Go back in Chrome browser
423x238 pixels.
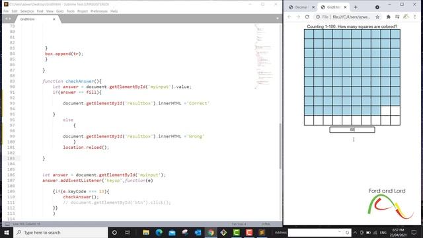pos(289,17)
